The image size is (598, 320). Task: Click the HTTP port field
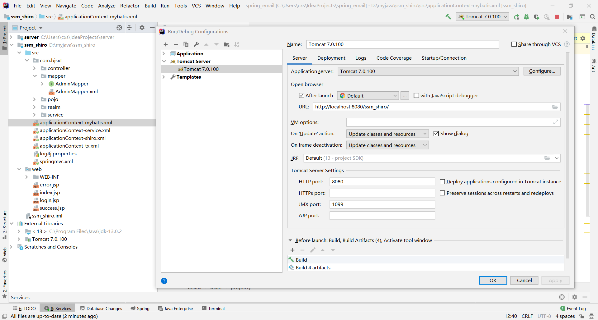click(x=382, y=182)
